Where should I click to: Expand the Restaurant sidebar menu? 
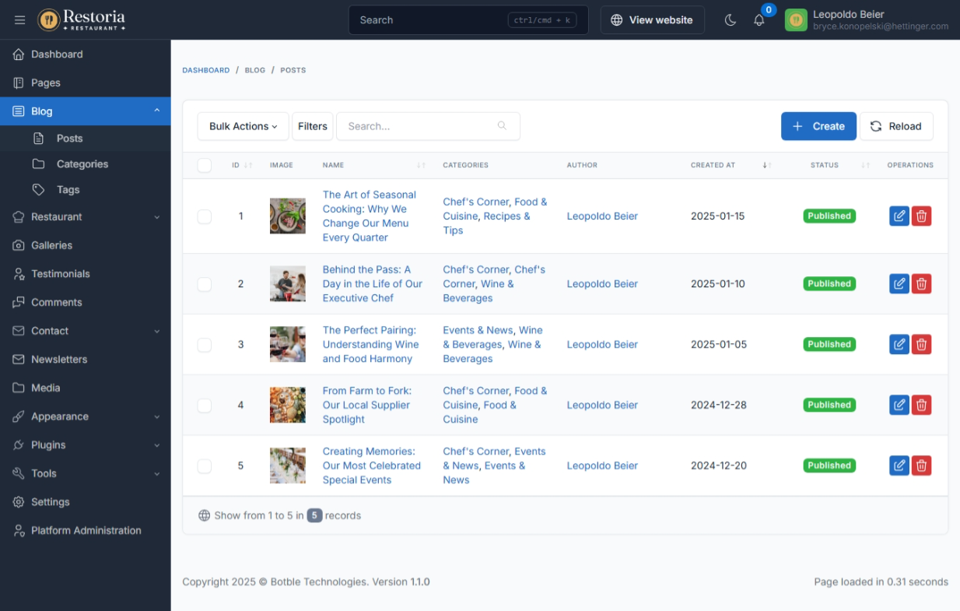86,217
